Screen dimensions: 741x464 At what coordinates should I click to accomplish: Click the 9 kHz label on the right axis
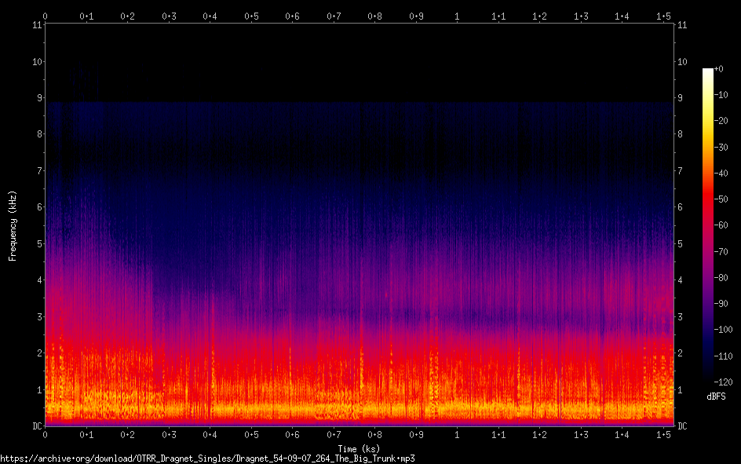(681, 98)
